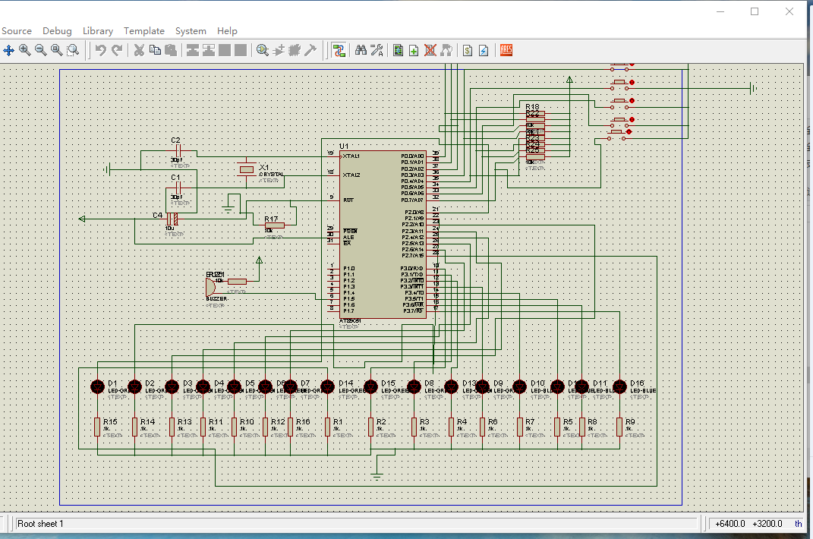Click the zoom in magnifier icon
The image size is (813, 539).
[24, 50]
